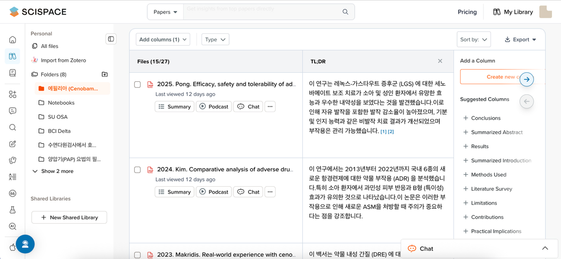Collapse the library sidebar panel icon
The image size is (561, 259).
(x=111, y=39)
